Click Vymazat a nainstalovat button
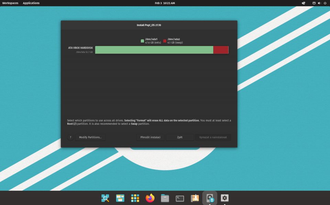Screen dimensions: 330x205 (x=213, y=137)
